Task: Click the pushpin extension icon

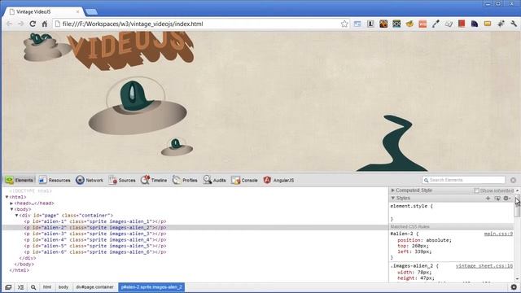Action: coord(501,24)
